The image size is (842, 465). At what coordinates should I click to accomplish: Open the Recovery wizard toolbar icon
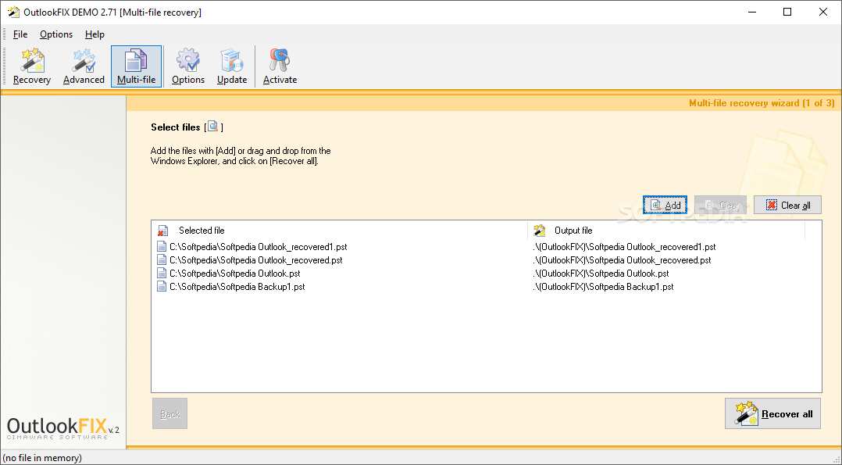point(32,66)
